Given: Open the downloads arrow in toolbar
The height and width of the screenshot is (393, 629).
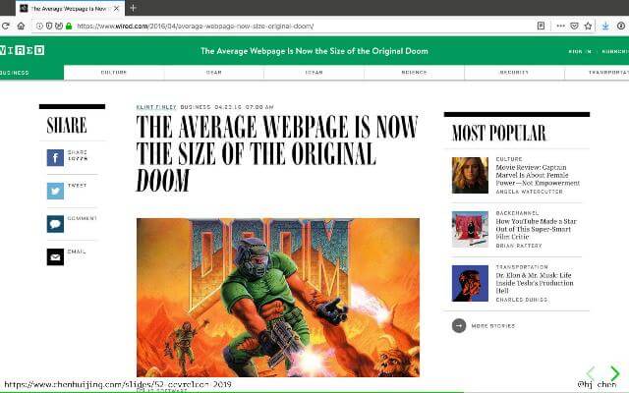Looking at the screenshot, I should 606,27.
